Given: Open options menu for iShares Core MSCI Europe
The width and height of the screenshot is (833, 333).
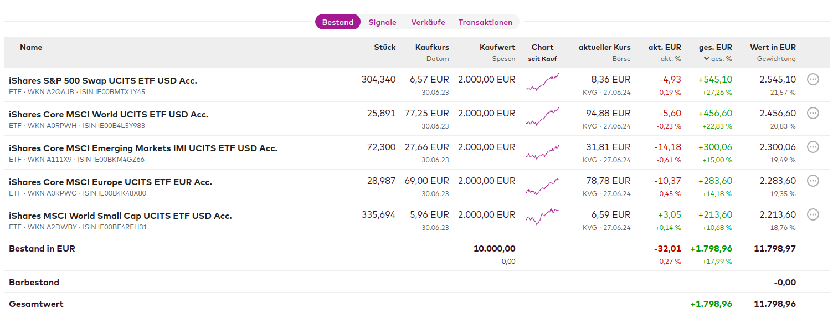Looking at the screenshot, I should coord(813,181).
